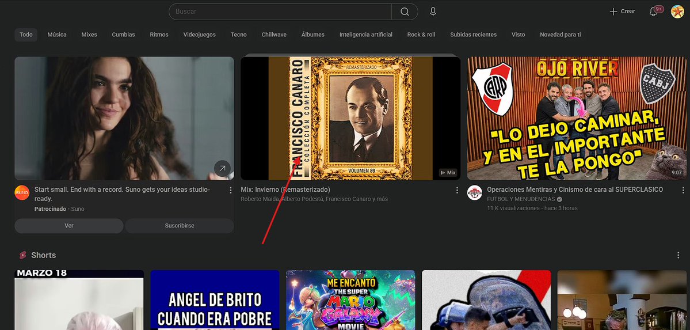Play the Francisco Canaro mix thumbnail

pos(350,118)
